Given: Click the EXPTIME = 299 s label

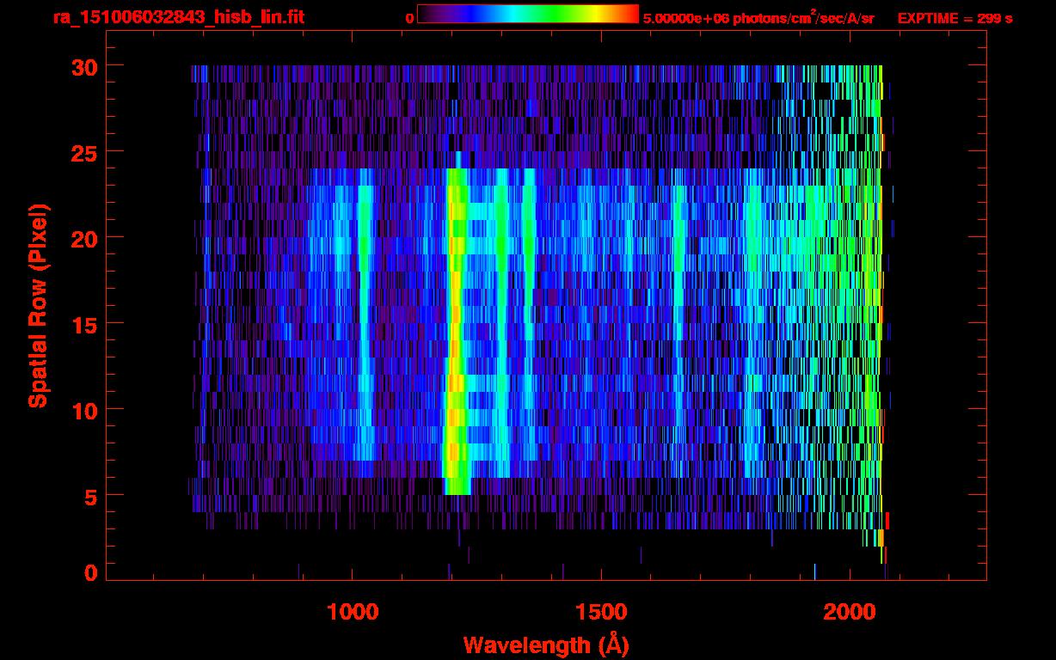Looking at the screenshot, I should [x=955, y=18].
